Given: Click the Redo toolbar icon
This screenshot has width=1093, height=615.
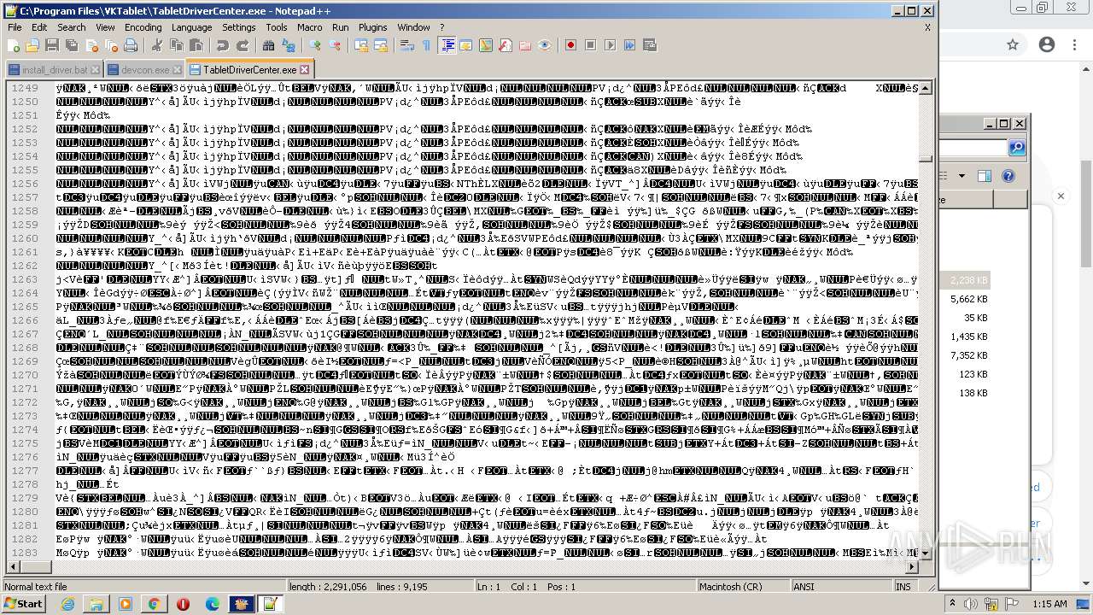Looking at the screenshot, I should click(243, 45).
